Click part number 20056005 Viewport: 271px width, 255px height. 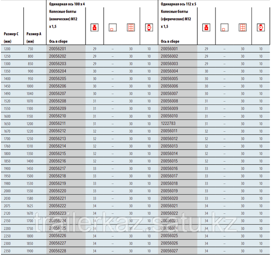[169, 78]
